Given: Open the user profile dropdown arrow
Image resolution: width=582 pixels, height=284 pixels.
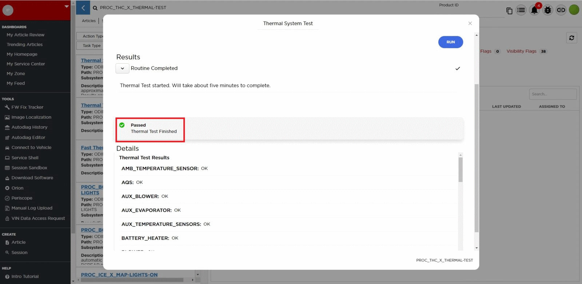Looking at the screenshot, I should (66, 6).
